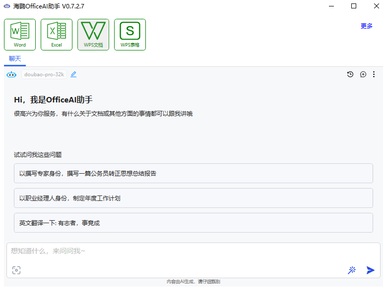Maximize the OfficeAI助手 window
The height and width of the screenshot is (288, 386).
[x=354, y=6]
